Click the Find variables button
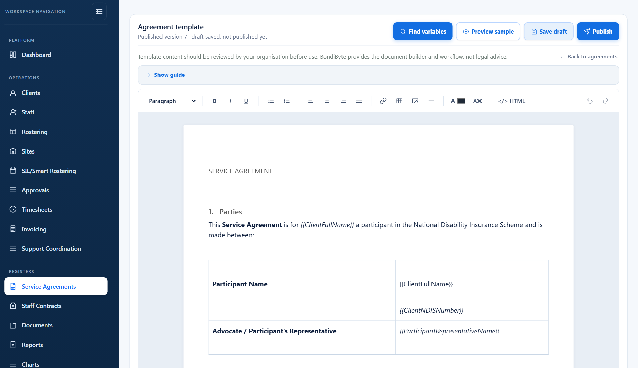The image size is (638, 368). point(423,32)
